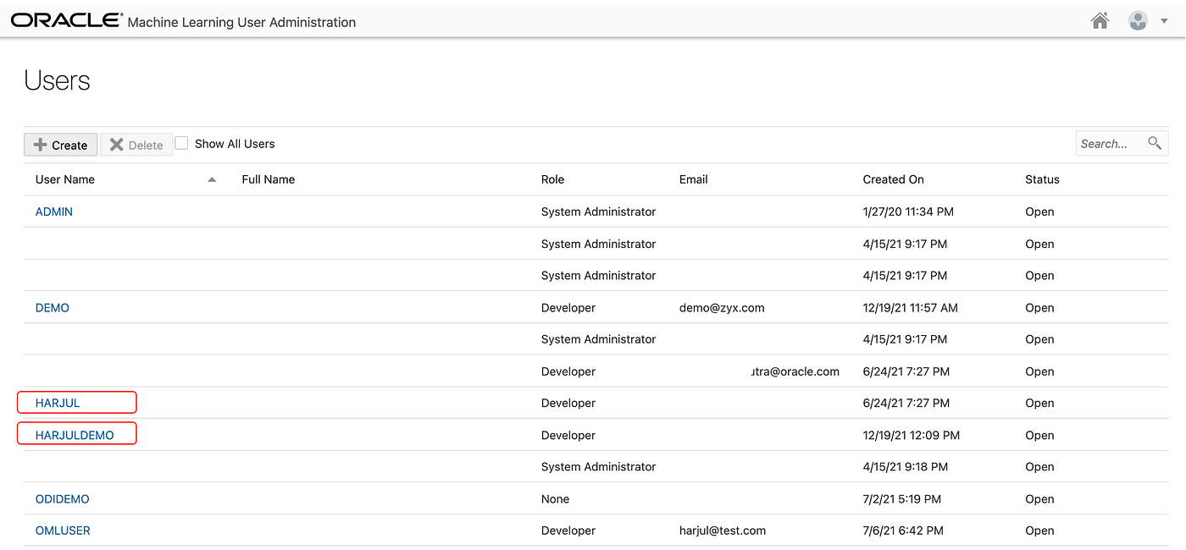Select the Status column header

coord(1041,179)
